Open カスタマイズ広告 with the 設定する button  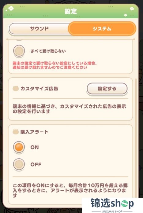[107, 89]
